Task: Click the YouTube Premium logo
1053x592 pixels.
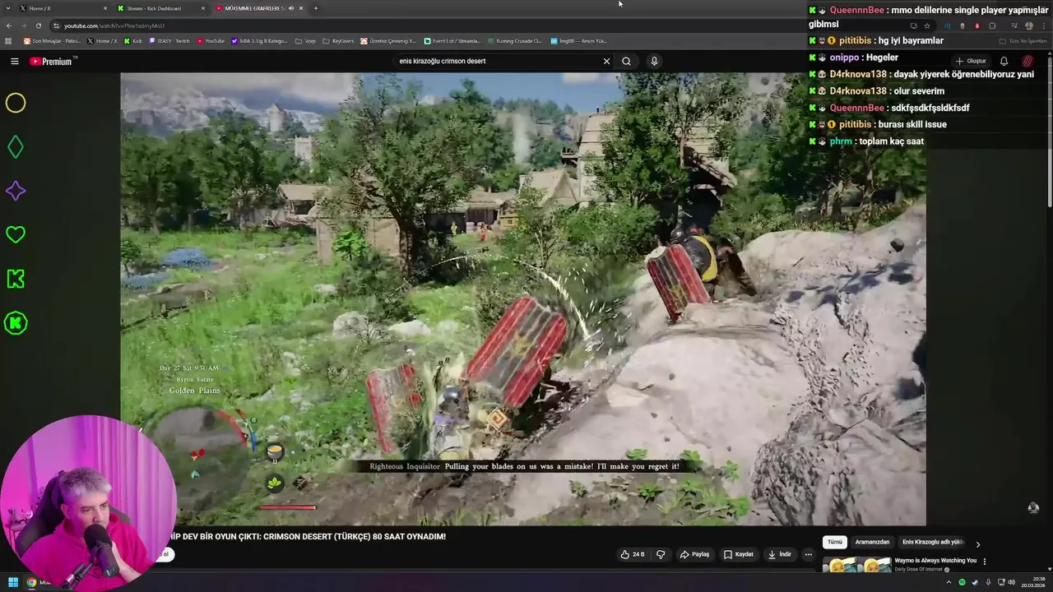Action: [53, 61]
